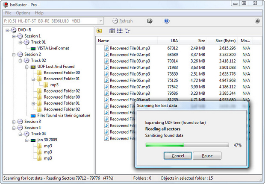This screenshot has width=265, height=184.
Task: Switch to details view icon
Action: (112, 31)
